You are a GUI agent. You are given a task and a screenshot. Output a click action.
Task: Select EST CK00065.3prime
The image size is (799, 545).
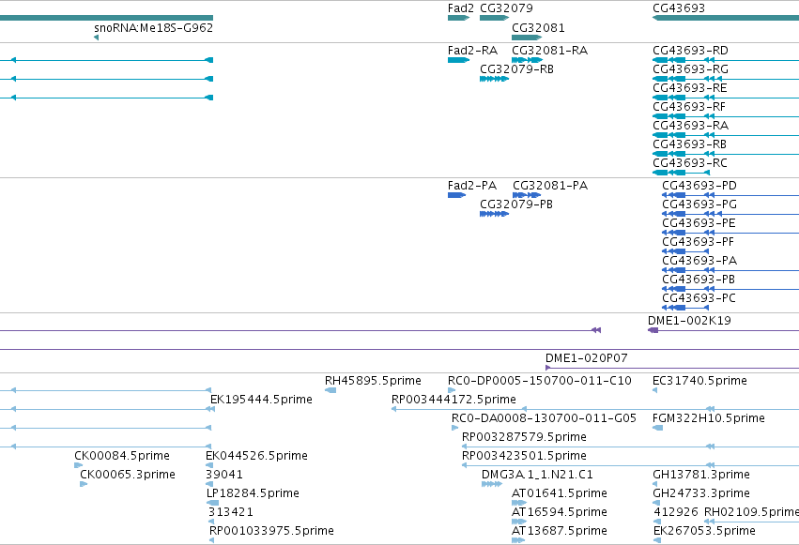[84, 484]
